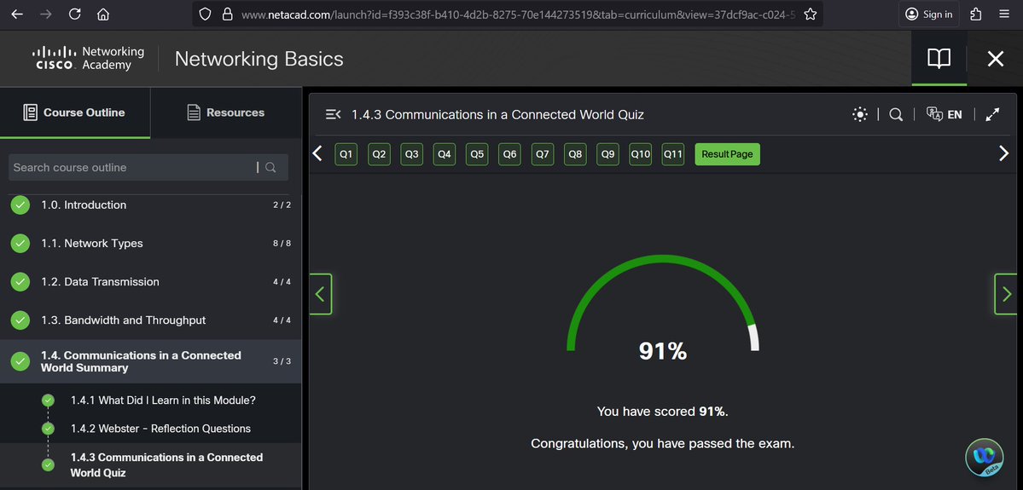Jump to question Q6
This screenshot has width=1023, height=490.
click(x=509, y=154)
